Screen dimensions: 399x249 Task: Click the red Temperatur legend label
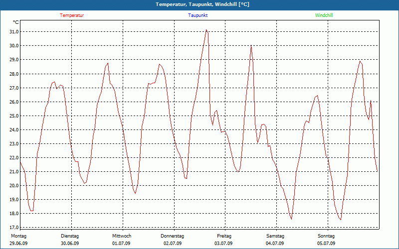click(x=72, y=15)
